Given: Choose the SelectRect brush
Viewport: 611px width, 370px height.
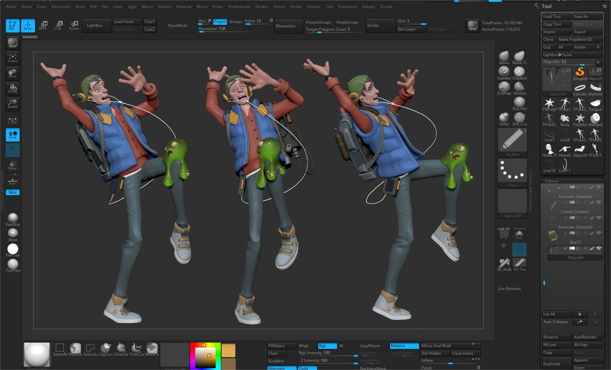Looking at the screenshot, I should pos(60,349).
